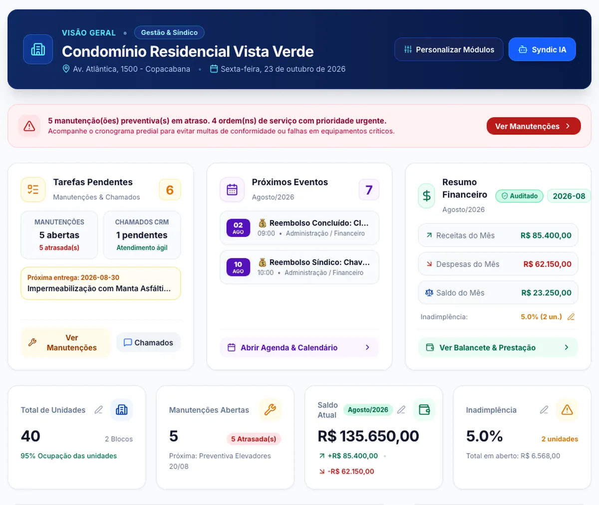This screenshot has height=505, width=599.
Task: Click the Receitas do Mês row
Action: click(498, 236)
